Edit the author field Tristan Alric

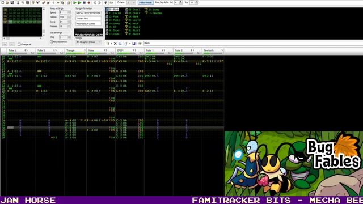tap(88, 18)
